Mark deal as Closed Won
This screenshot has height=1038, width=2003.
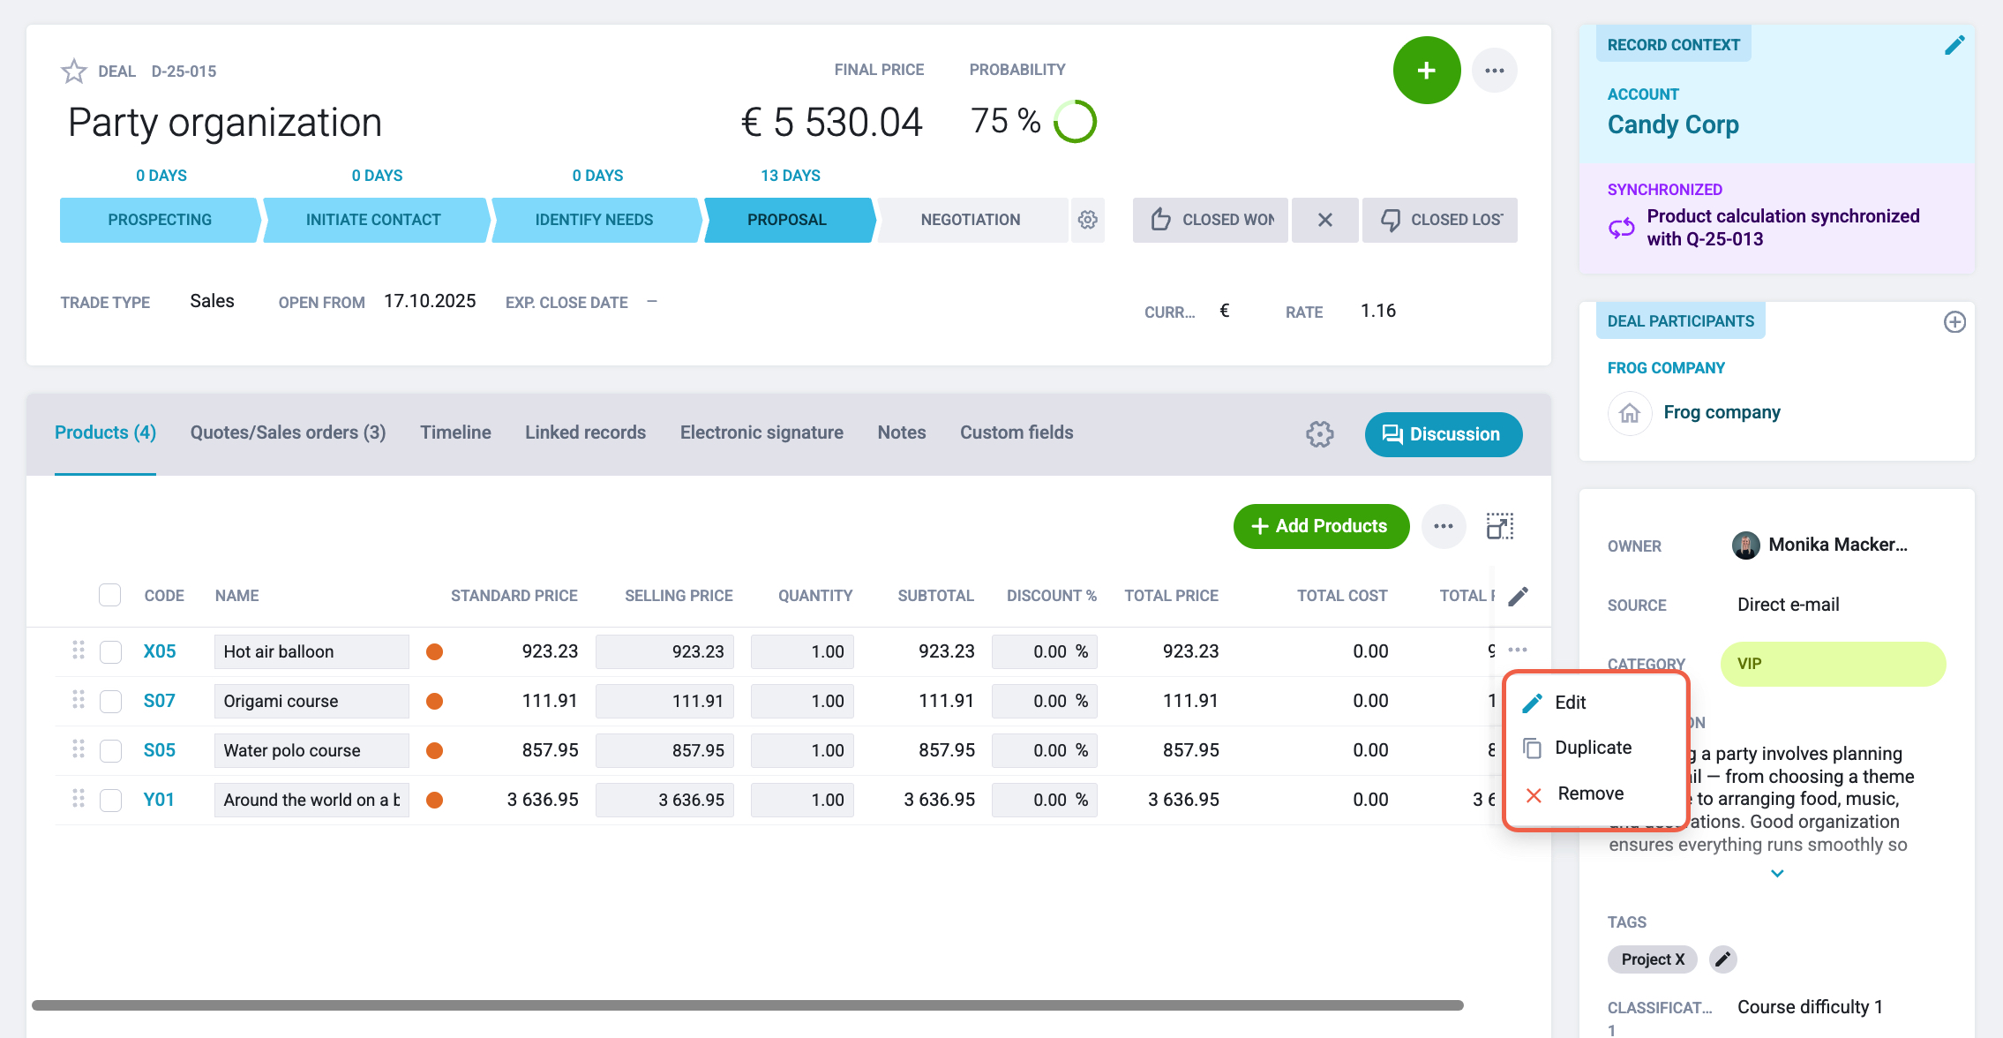coord(1211,220)
